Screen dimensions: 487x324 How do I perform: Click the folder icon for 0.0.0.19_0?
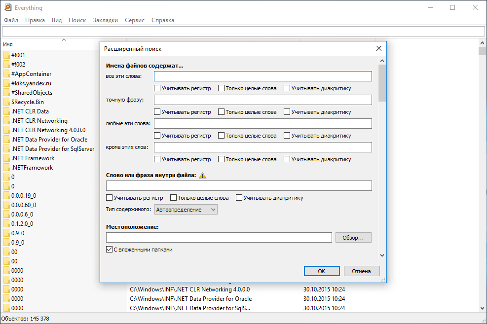pyautogui.click(x=7, y=196)
